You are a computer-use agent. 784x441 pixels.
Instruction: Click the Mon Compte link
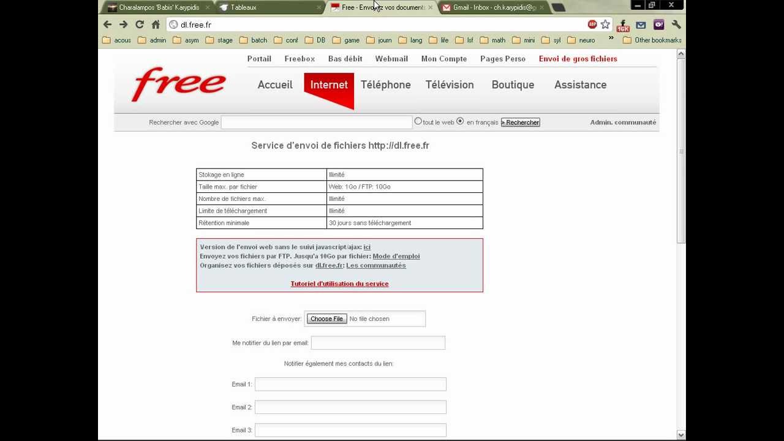444,59
